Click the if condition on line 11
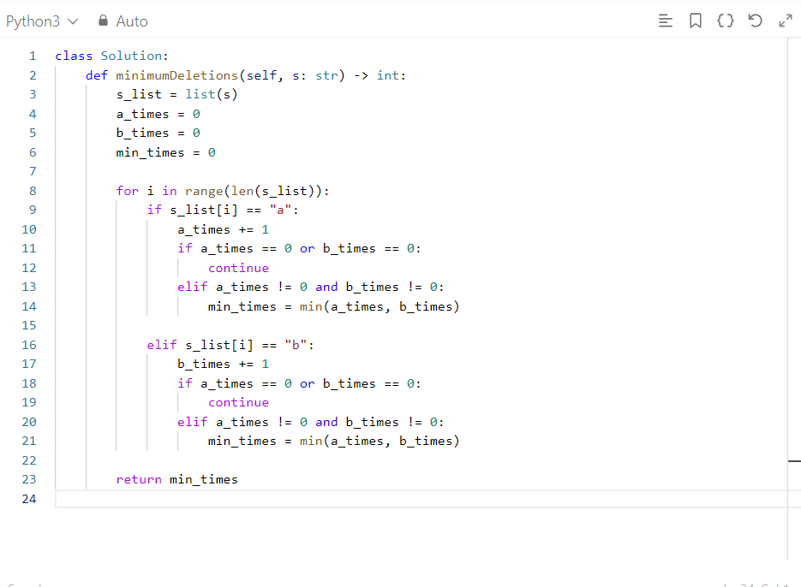The width and height of the screenshot is (801, 587). coord(299,249)
